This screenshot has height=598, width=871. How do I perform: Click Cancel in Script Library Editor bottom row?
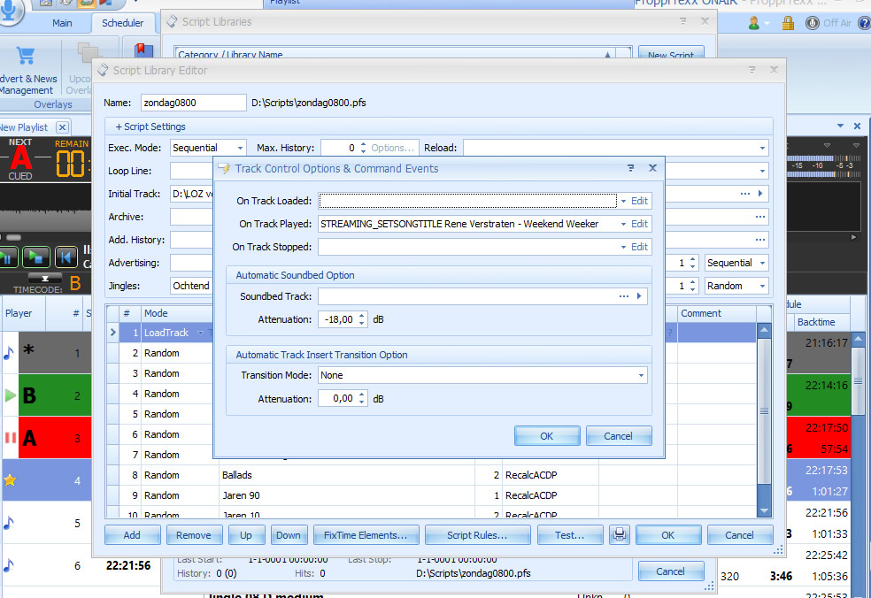pos(739,534)
